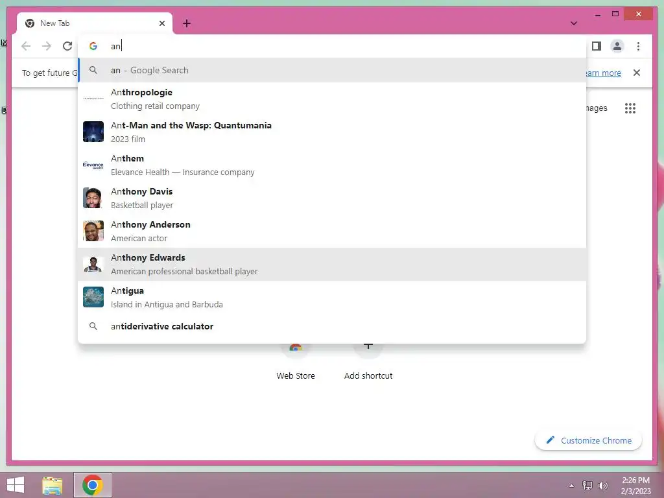Image resolution: width=664 pixels, height=498 pixels.
Task: Click the Customize Chrome button
Action: pos(589,440)
